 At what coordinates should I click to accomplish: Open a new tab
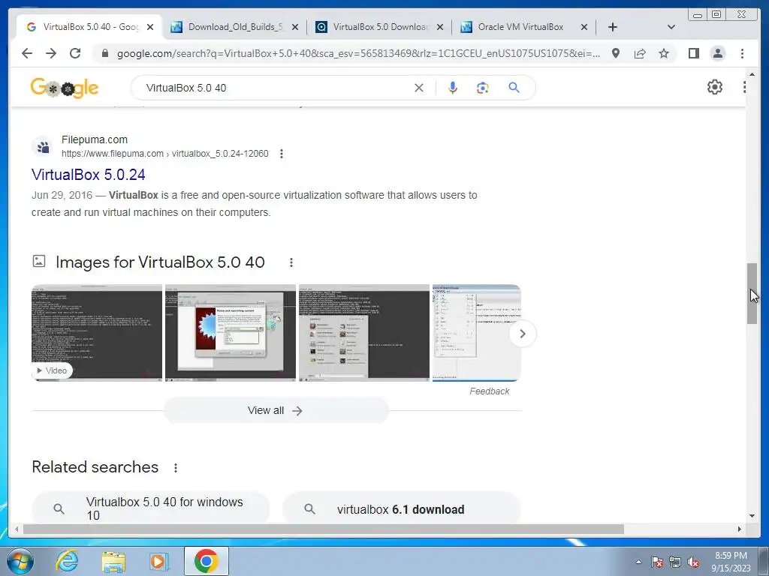click(613, 27)
